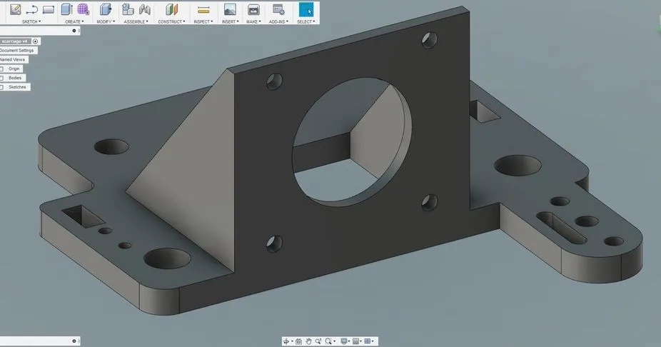Toggle visibility of the Bodies folder
Viewport: 661px width, 347px height.
2,78
